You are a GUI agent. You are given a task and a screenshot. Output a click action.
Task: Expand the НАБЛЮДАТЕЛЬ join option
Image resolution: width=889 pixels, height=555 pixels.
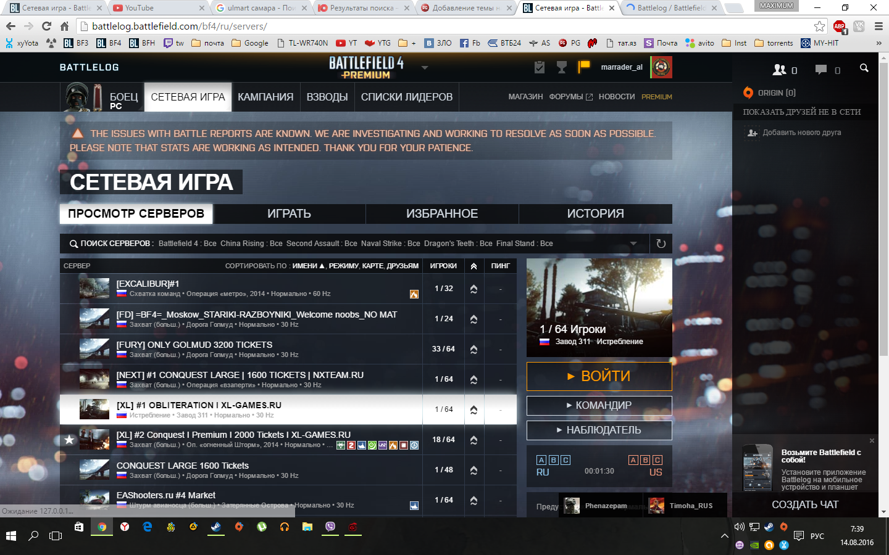(599, 430)
